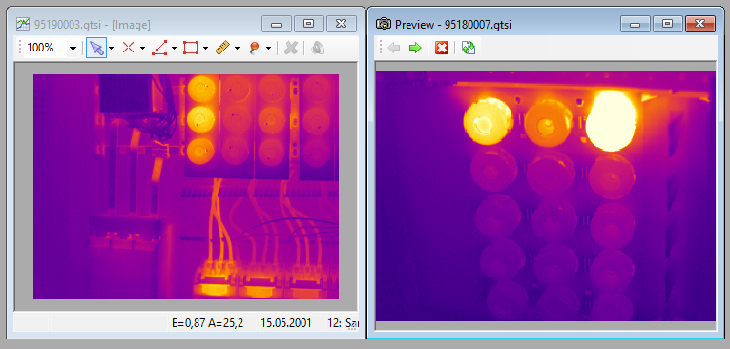Click the 100% zoom value field
Viewport: 730px width, 349px height.
pos(46,48)
